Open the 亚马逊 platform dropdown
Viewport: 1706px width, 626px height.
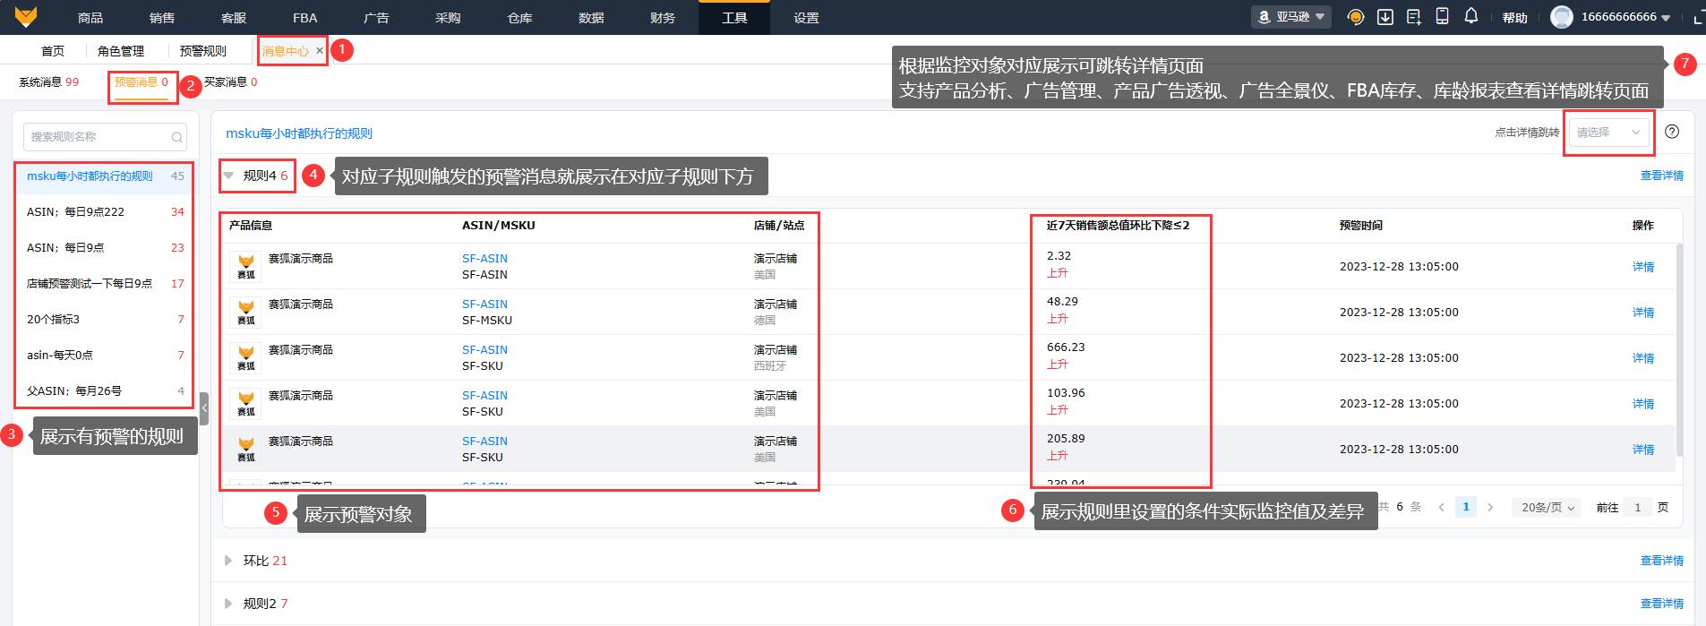pyautogui.click(x=1292, y=17)
